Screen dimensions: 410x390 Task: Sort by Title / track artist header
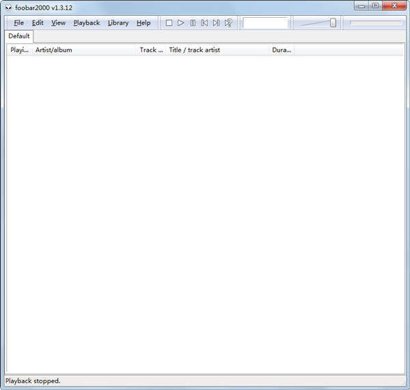[217, 50]
